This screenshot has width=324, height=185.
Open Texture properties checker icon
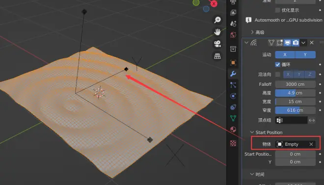(233, 143)
